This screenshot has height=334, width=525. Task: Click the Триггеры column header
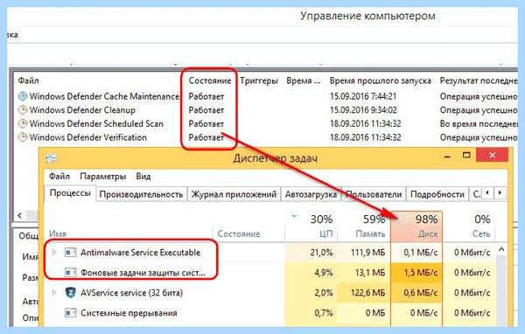(259, 80)
